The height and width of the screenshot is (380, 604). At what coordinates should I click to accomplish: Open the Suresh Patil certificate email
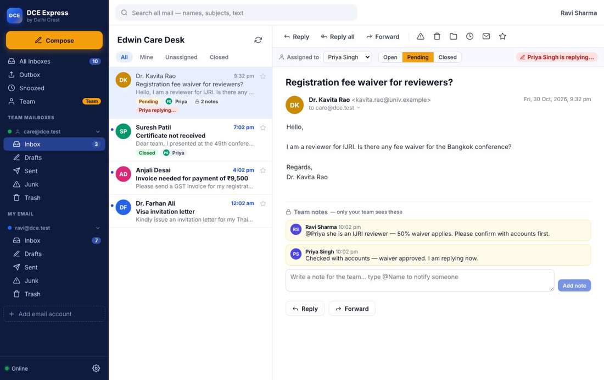coord(191,140)
